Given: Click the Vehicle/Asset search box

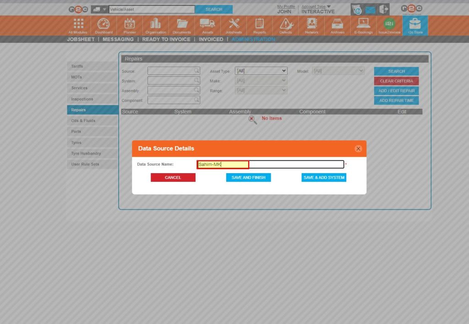Looking at the screenshot, I should point(152,10).
